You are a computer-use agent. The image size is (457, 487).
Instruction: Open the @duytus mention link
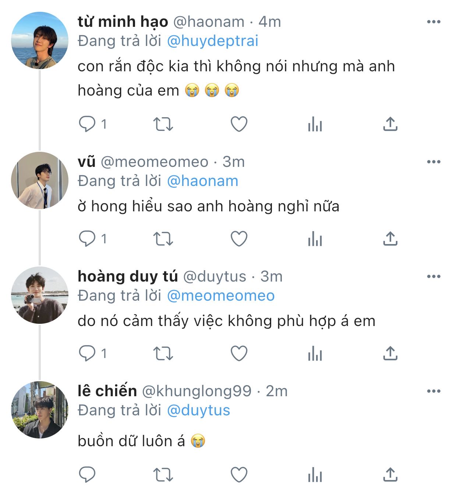tap(198, 410)
